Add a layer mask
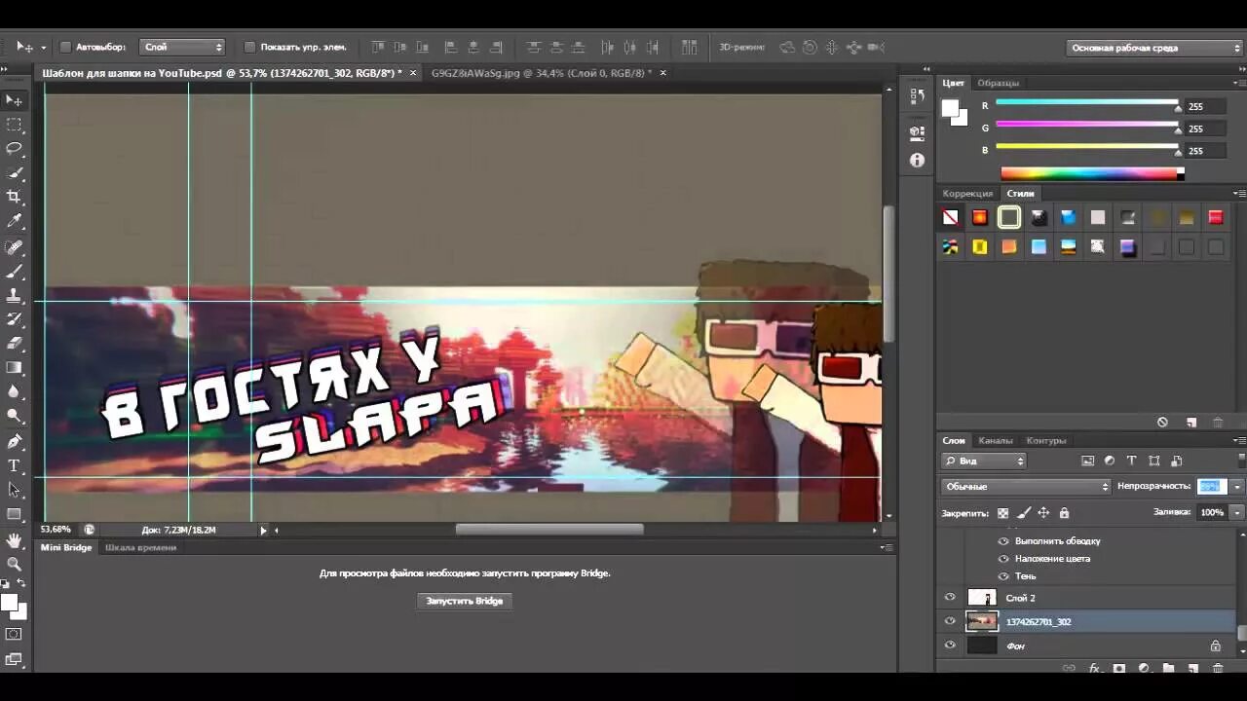Image resolution: width=1247 pixels, height=701 pixels. 1119,668
